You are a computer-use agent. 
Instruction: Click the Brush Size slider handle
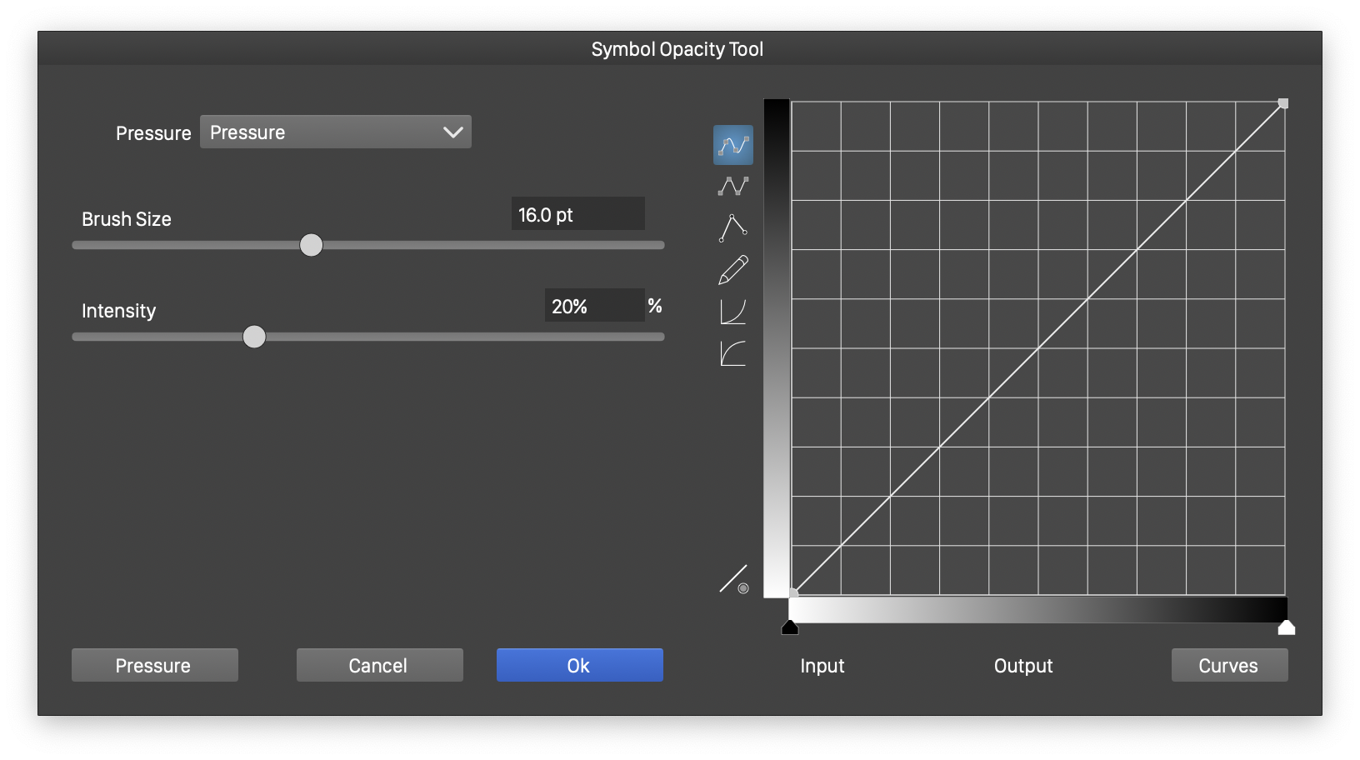[x=311, y=245]
